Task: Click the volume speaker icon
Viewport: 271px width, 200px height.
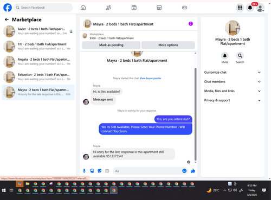Action: tap(235, 190)
